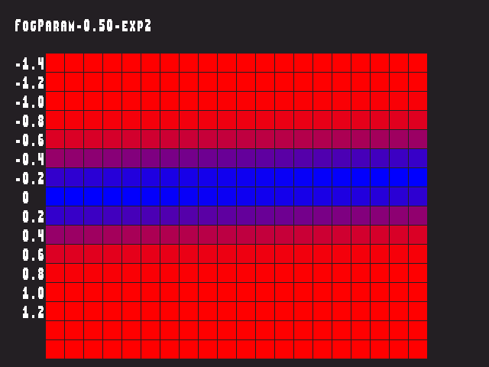This screenshot has height=367, width=489.
Task: Select the last purple swatch in row 0.2
Action: [418, 216]
